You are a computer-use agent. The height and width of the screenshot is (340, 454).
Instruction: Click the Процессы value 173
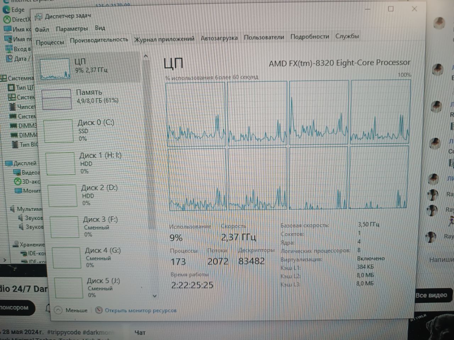click(x=178, y=262)
